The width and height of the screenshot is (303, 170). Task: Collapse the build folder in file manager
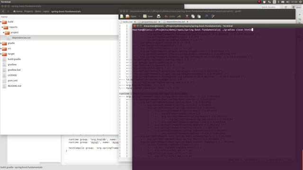click(1, 22)
